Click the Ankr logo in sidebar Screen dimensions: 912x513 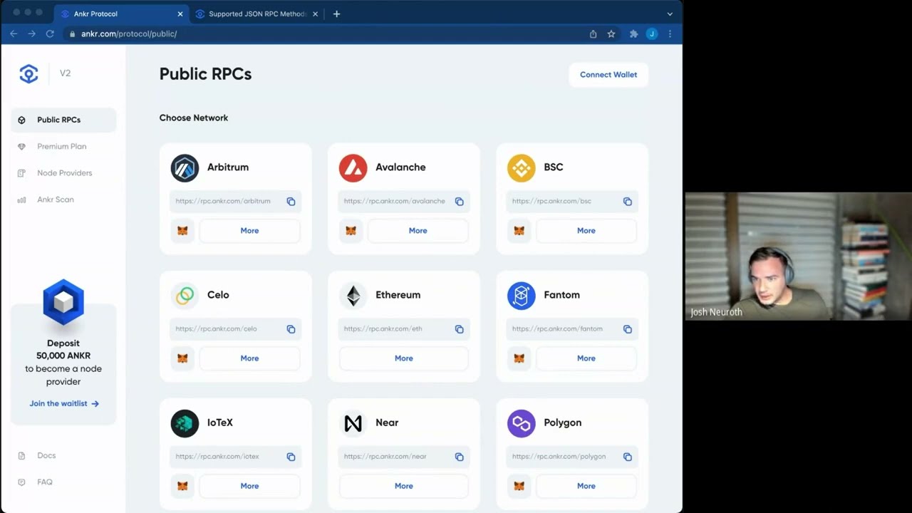pyautogui.click(x=28, y=73)
